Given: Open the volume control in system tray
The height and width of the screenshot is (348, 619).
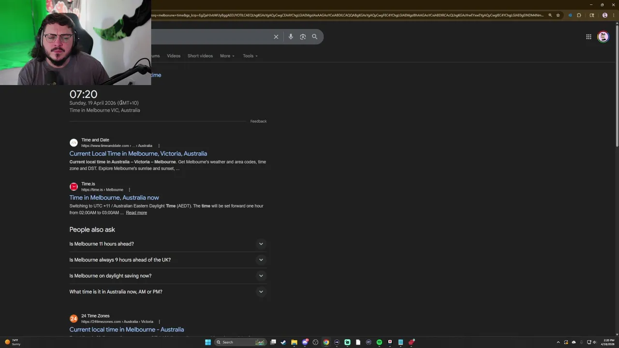Looking at the screenshot, I should coord(595,342).
